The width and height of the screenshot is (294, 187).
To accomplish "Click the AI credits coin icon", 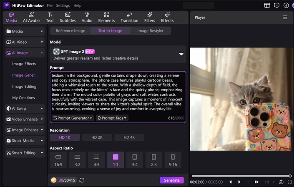I will click(x=54, y=180).
